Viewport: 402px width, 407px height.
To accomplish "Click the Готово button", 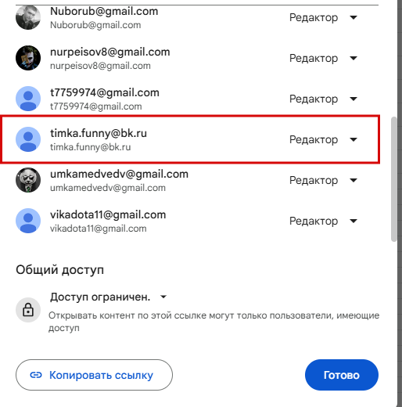I will point(342,375).
